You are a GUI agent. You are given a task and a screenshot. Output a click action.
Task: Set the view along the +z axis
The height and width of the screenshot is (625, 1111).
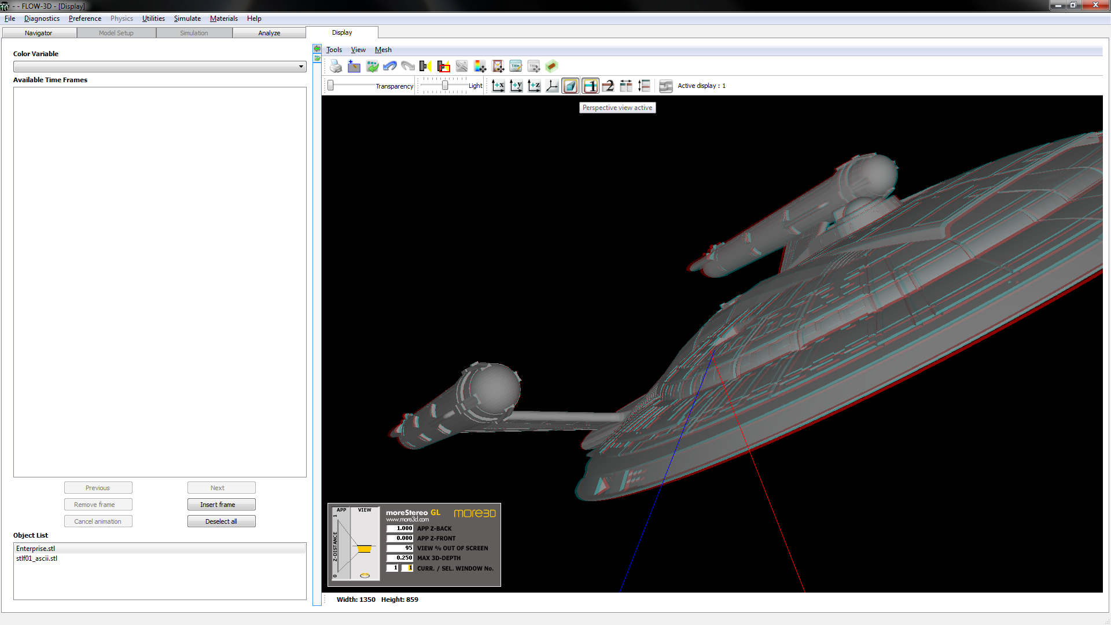click(x=534, y=86)
